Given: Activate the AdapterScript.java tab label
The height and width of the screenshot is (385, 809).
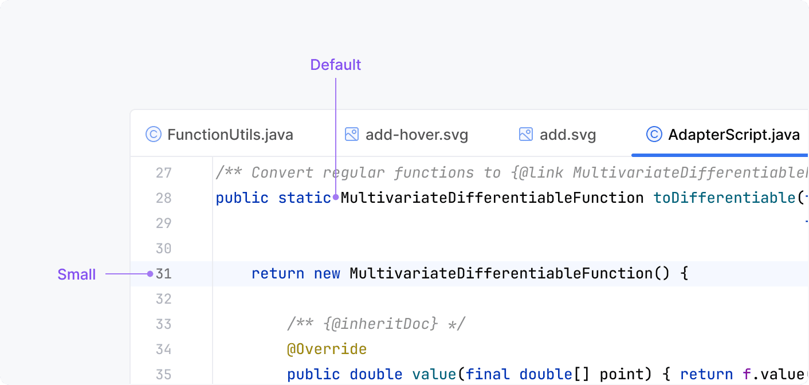Looking at the screenshot, I should [x=733, y=135].
